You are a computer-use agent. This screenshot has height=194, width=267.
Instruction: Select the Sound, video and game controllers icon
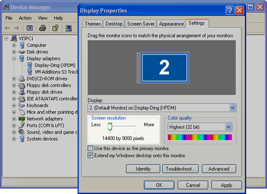click(22, 132)
